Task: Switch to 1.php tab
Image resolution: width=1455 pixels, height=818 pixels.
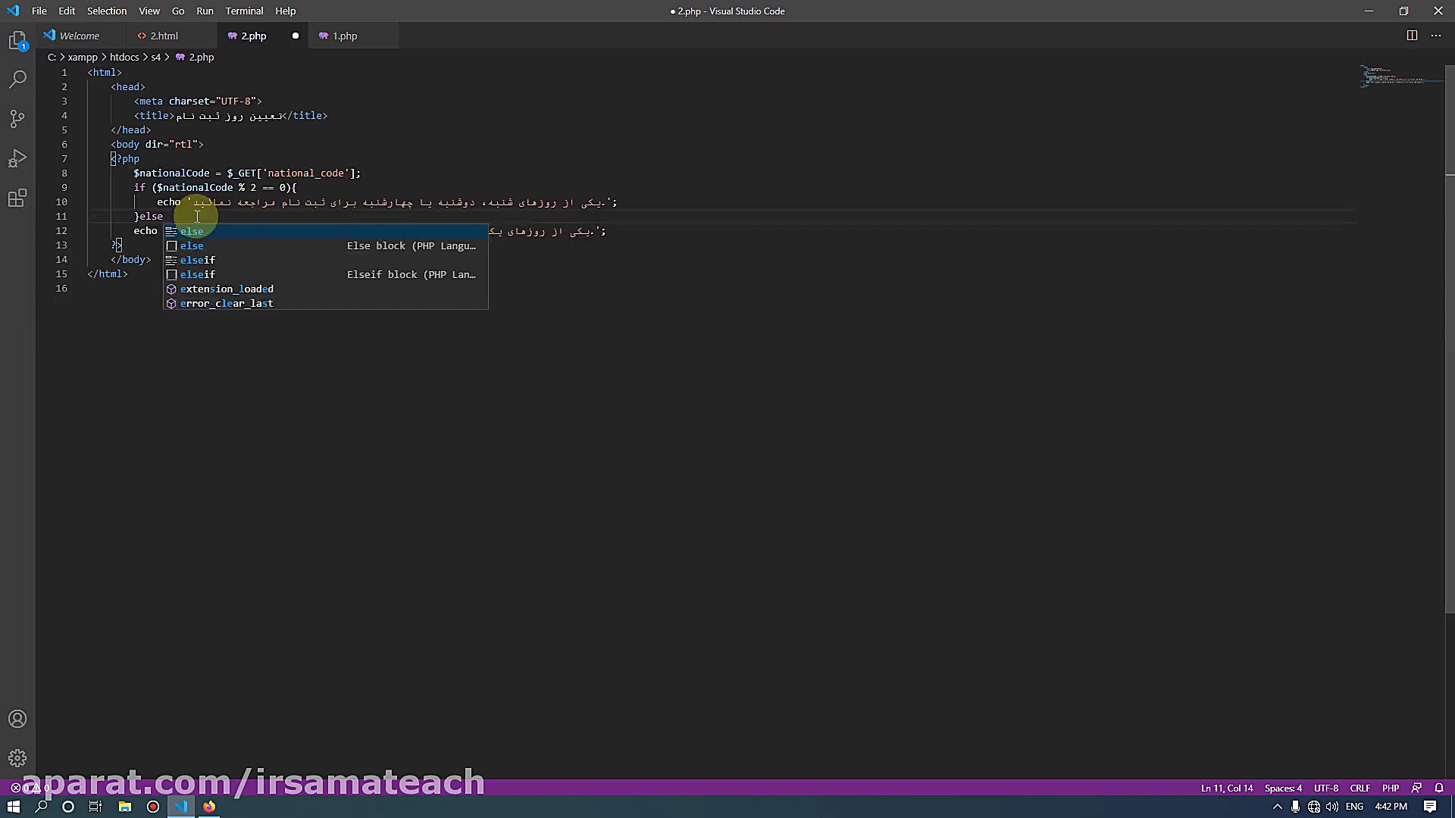Action: tap(345, 36)
